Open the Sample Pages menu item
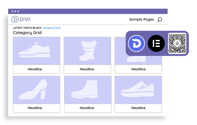Viewport: 197px width, 125px height. pyautogui.click(x=141, y=19)
